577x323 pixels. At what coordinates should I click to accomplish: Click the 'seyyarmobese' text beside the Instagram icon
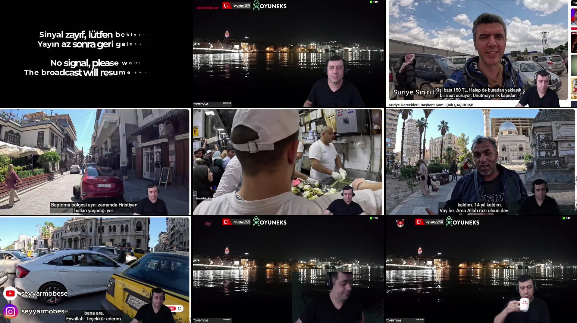(x=45, y=311)
